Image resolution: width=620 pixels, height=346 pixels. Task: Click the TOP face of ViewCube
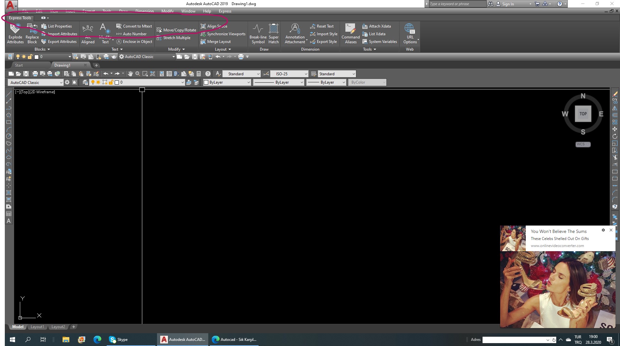583,114
